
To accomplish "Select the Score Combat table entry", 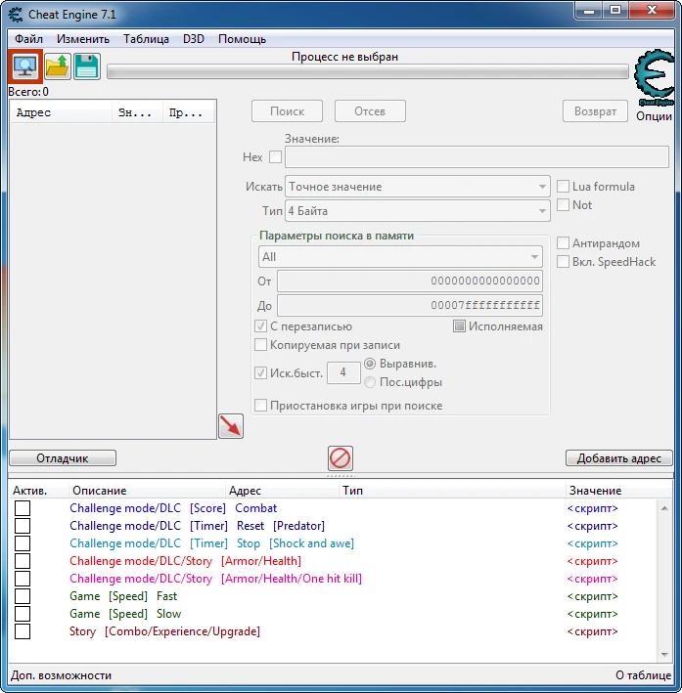I will point(173,508).
